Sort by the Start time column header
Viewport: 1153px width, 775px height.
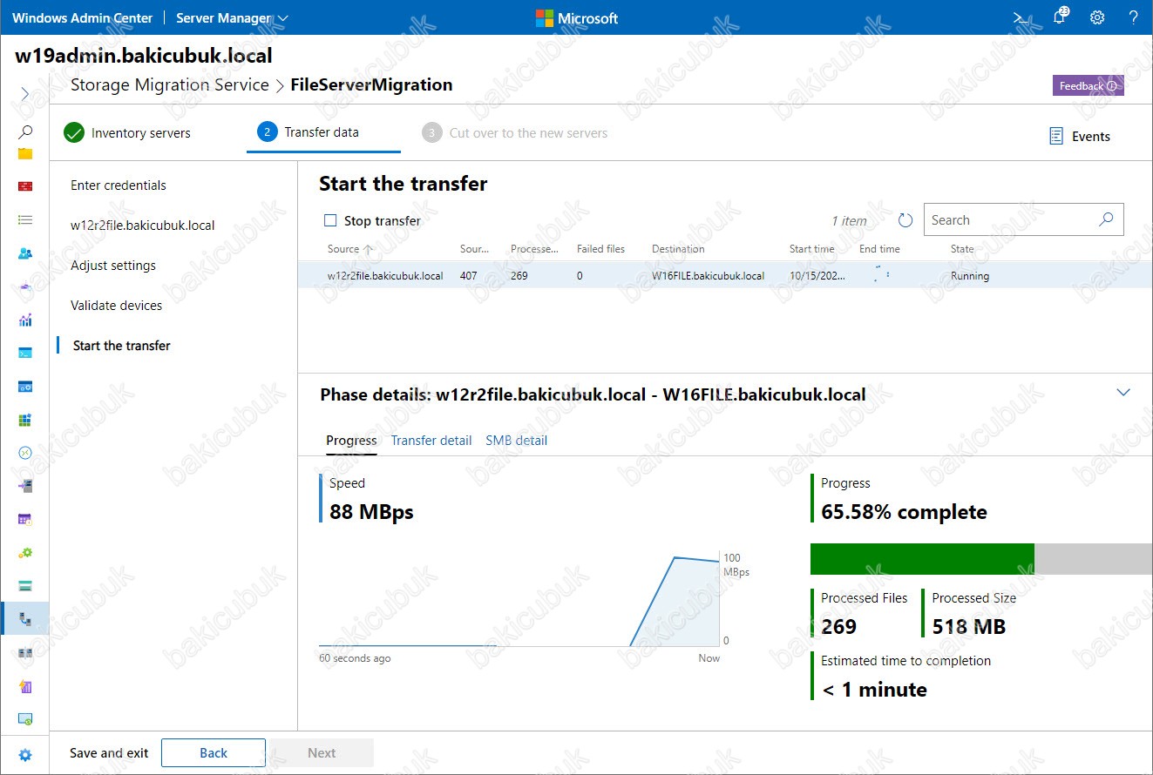[812, 249]
